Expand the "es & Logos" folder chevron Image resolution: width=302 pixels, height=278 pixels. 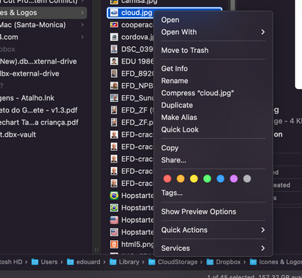(x=82, y=13)
